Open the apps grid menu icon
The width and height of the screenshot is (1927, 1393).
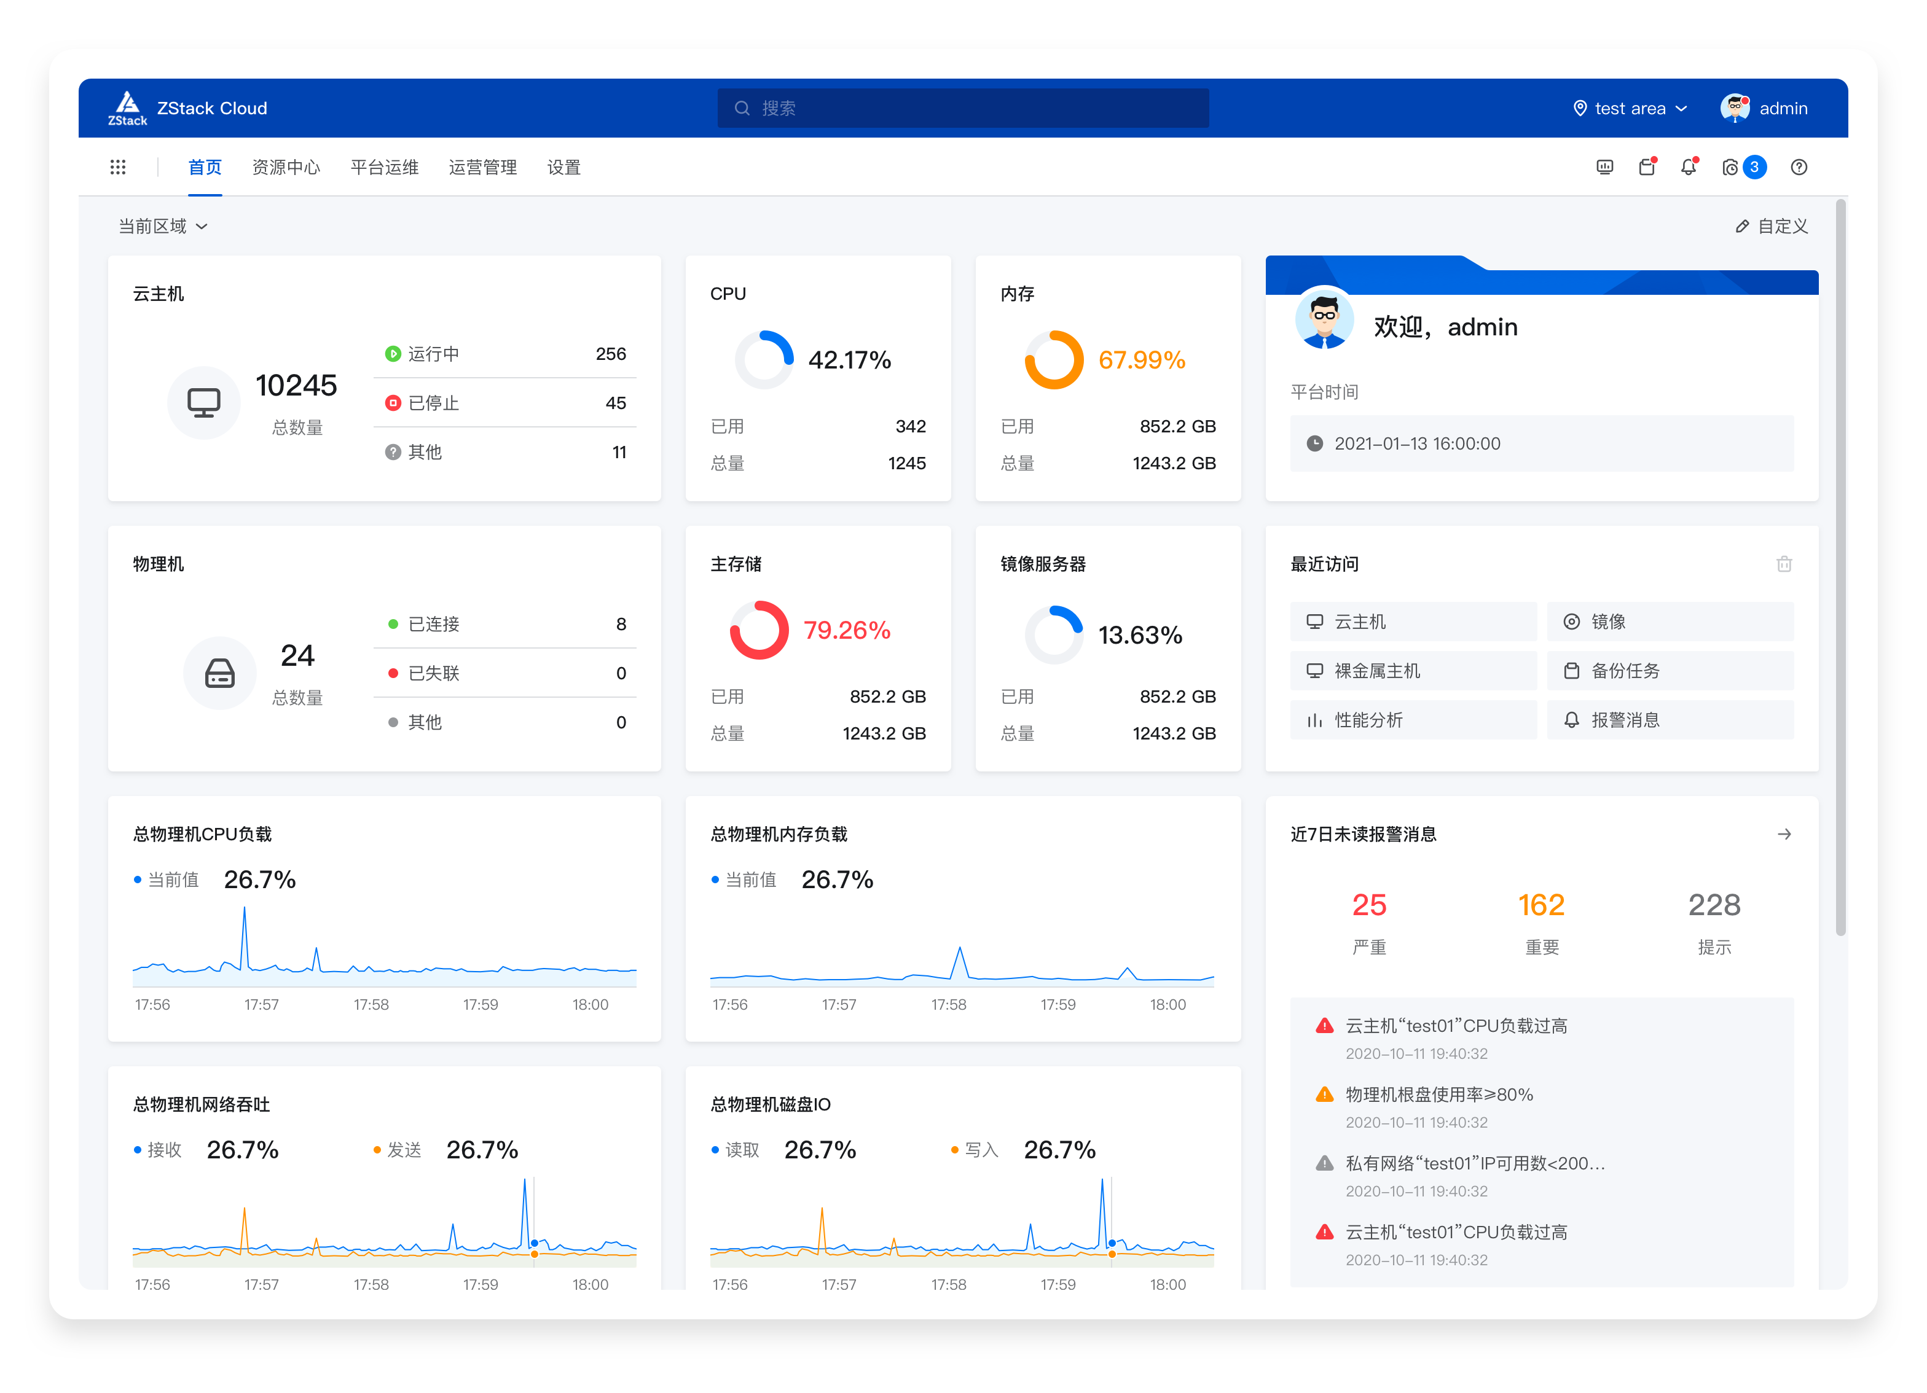click(x=118, y=167)
